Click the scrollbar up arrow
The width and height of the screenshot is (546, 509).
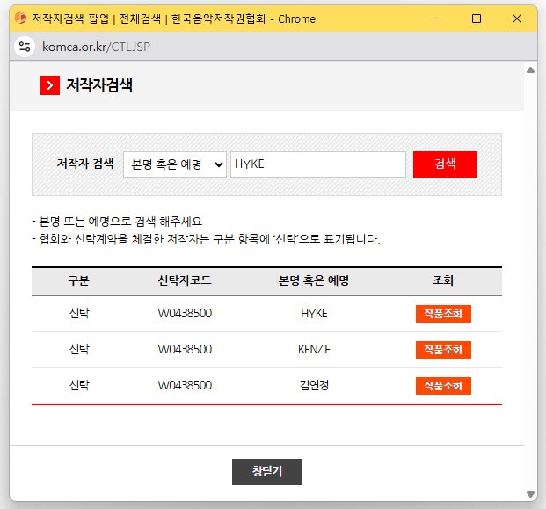pos(530,69)
